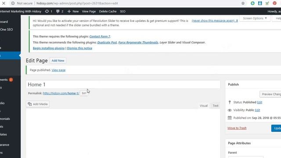281x158 pixels.
Task: Select View Page in admin bar
Action: tap(89, 11)
